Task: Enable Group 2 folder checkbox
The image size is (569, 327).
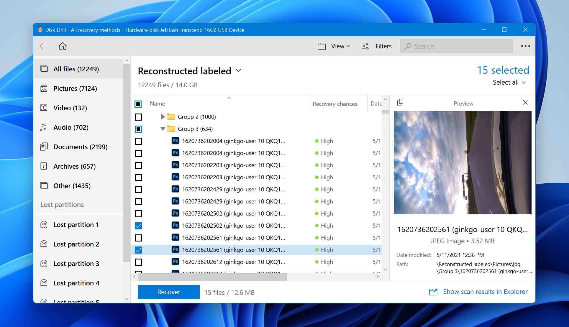Action: pyautogui.click(x=138, y=116)
